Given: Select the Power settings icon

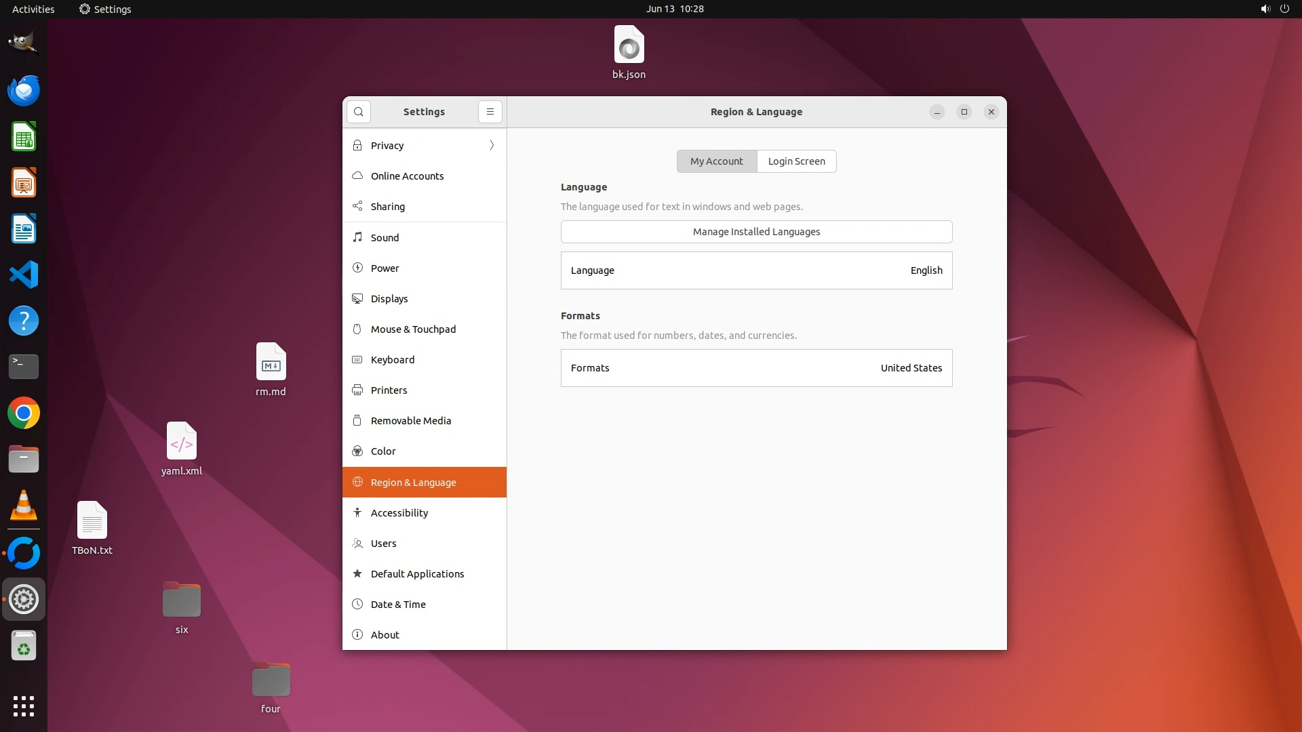Looking at the screenshot, I should pos(357,268).
